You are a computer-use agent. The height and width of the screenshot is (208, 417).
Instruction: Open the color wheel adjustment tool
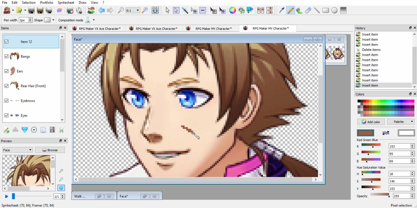[x=232, y=10]
